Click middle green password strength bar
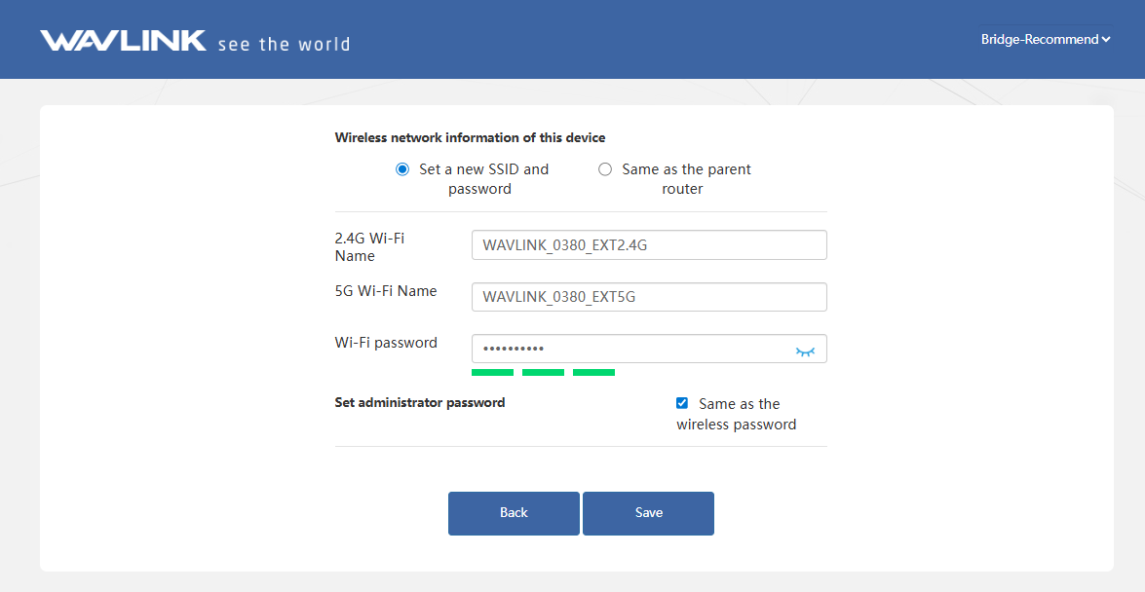This screenshot has width=1145, height=592. coord(543,372)
